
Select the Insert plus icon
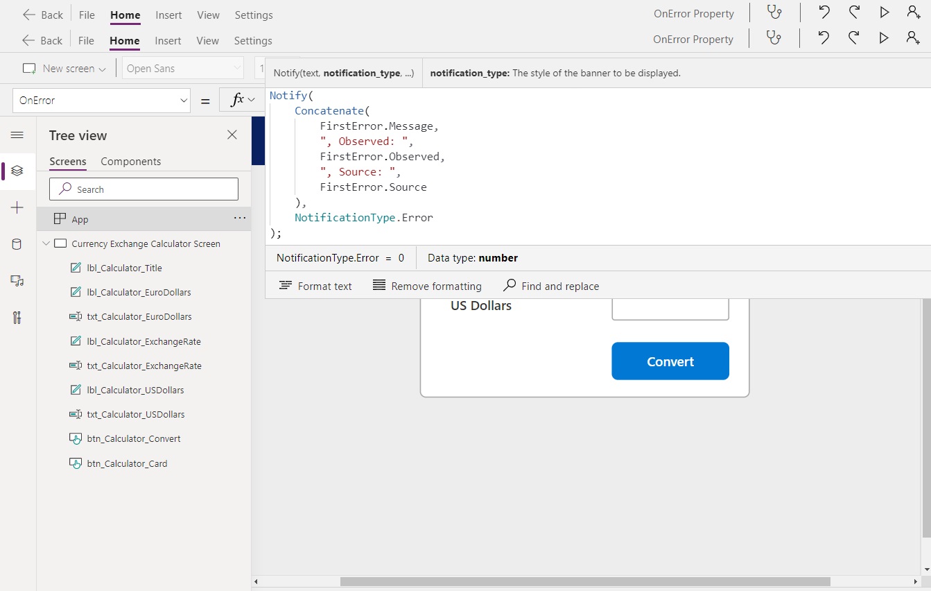pyautogui.click(x=17, y=207)
